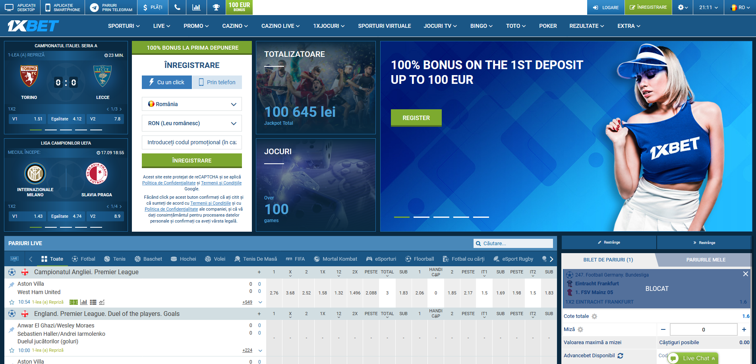Open bets via Telegram
This screenshot has width=756, height=364.
click(x=111, y=8)
